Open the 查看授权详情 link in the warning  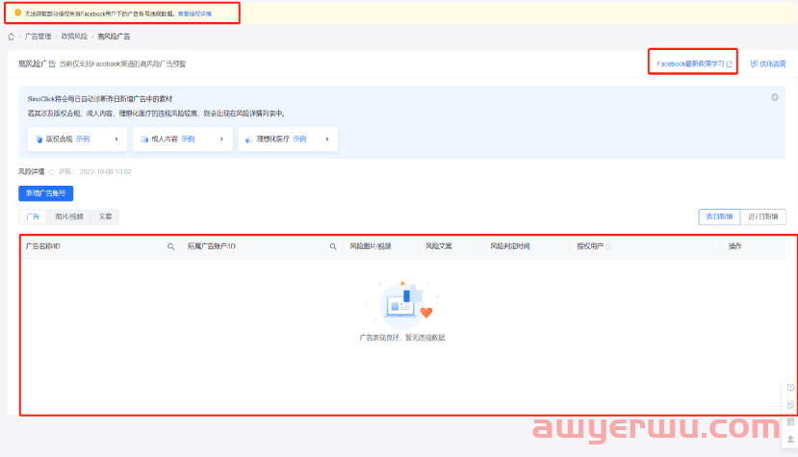pos(194,13)
